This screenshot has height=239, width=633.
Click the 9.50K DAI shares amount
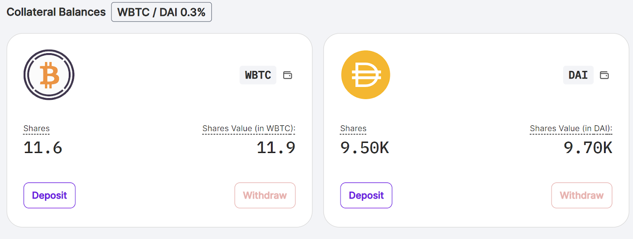pyautogui.click(x=365, y=148)
